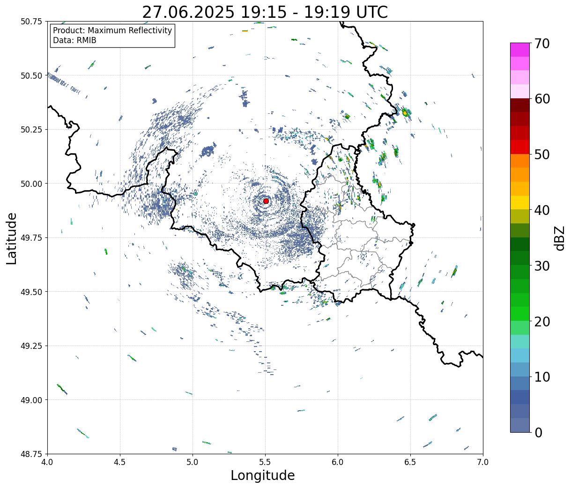The width and height of the screenshot is (571, 487).
Task: Click the colorbar tick label 0
Action: [538, 432]
